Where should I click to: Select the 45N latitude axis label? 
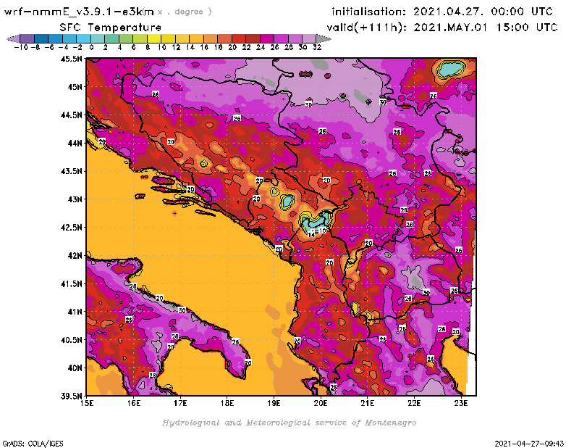click(x=75, y=87)
